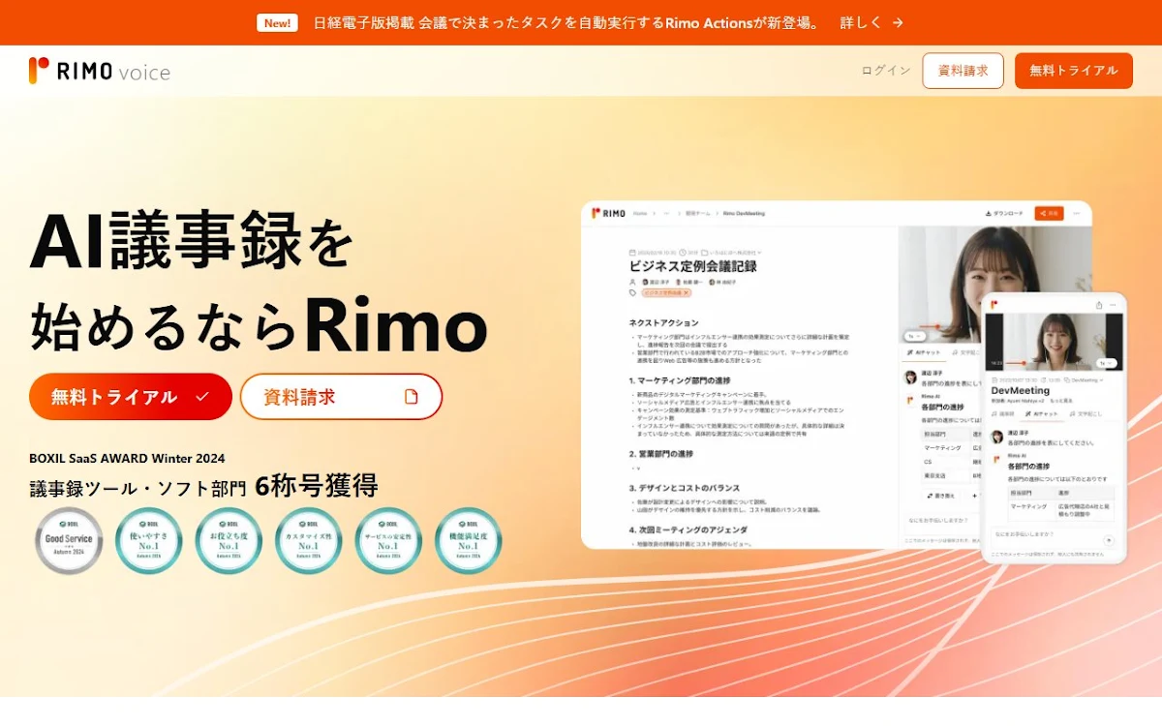The image size is (1162, 726).
Task: Remove the orange tag chip via its ×
Action: pos(686,292)
